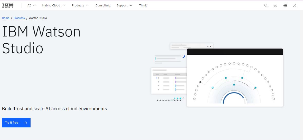The width and height of the screenshot is (303, 140).
Task: Go to Products breadcrumb link
Action: 19,18
